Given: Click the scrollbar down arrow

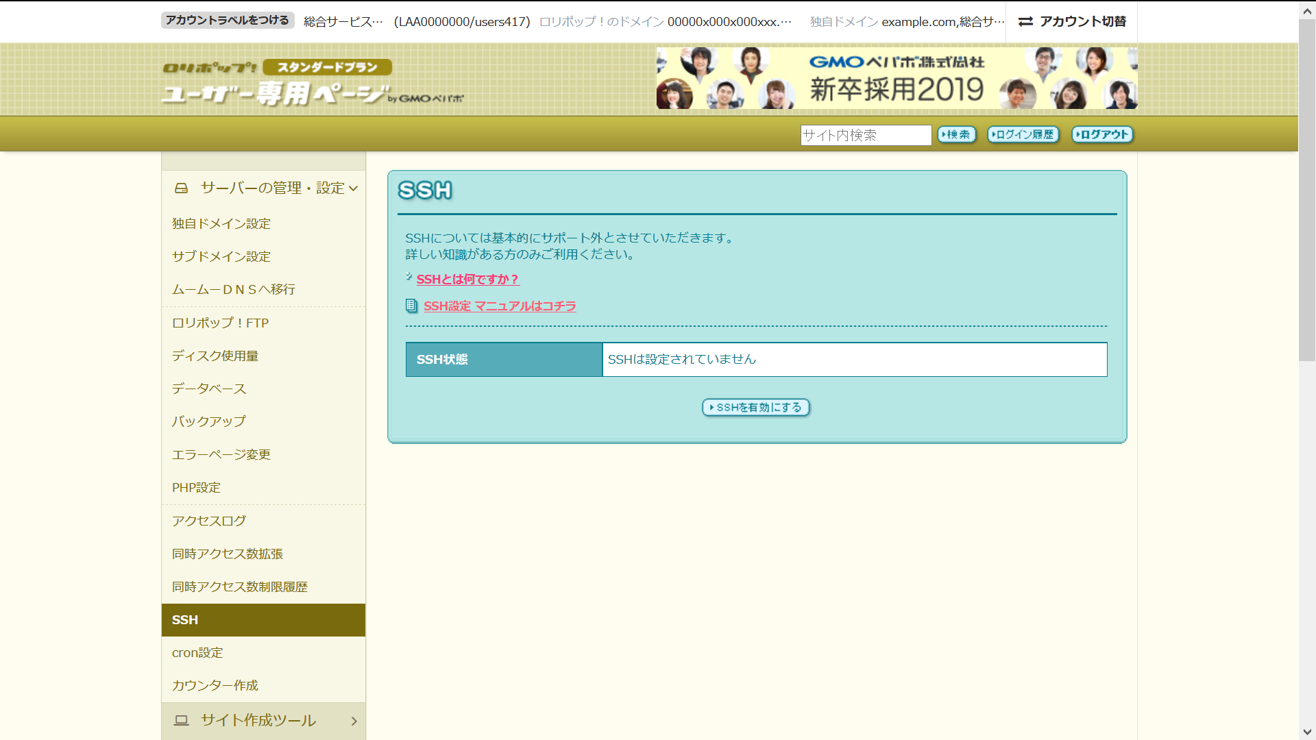Looking at the screenshot, I should pos(1306,732).
